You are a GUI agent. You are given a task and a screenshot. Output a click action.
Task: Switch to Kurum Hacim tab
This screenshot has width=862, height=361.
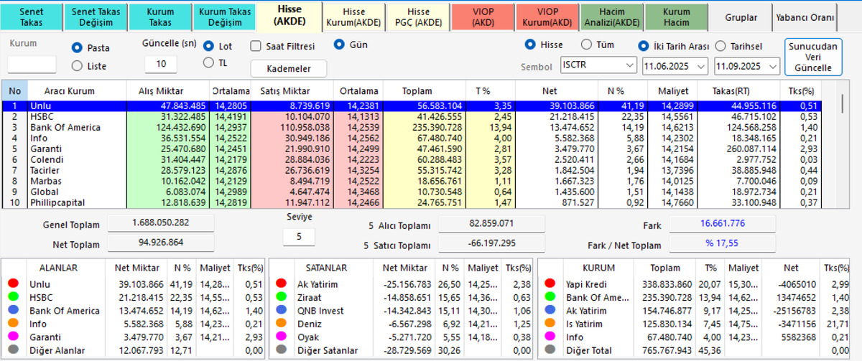click(x=677, y=17)
